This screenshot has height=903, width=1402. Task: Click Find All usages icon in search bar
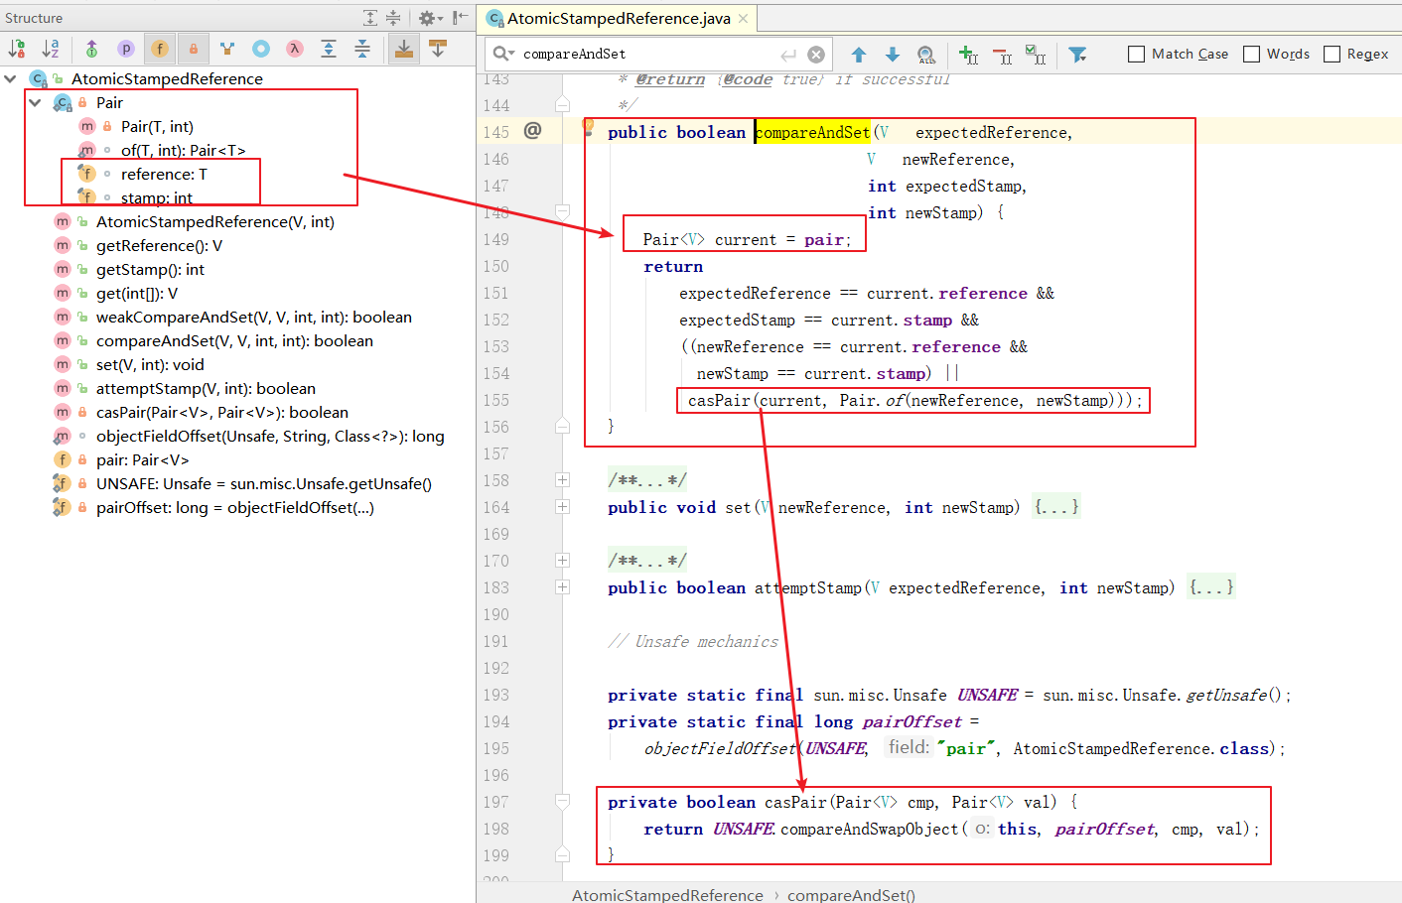click(x=926, y=55)
